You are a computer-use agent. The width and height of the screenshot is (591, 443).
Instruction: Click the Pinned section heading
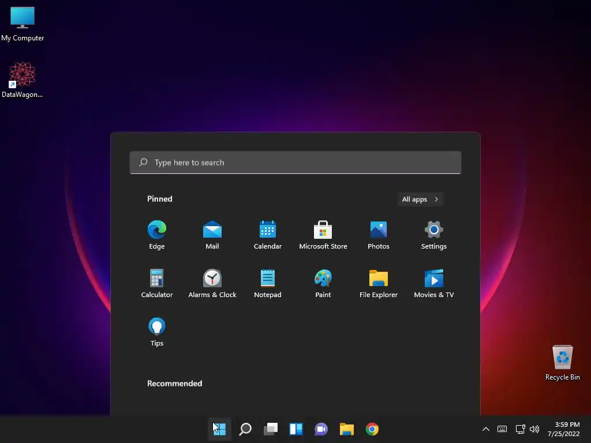pyautogui.click(x=160, y=199)
